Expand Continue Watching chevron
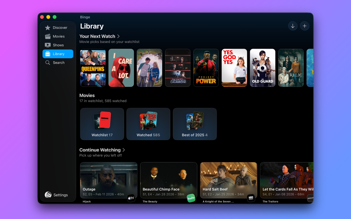Image resolution: width=351 pixels, height=219 pixels. (124, 150)
